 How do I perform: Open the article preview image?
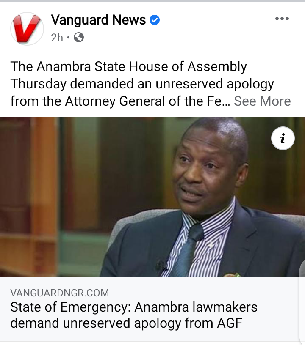[x=152, y=197]
